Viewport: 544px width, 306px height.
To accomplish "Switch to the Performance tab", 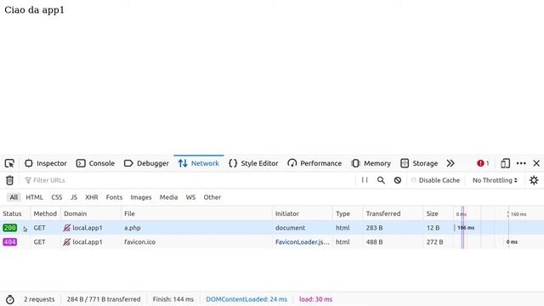I will [314, 163].
